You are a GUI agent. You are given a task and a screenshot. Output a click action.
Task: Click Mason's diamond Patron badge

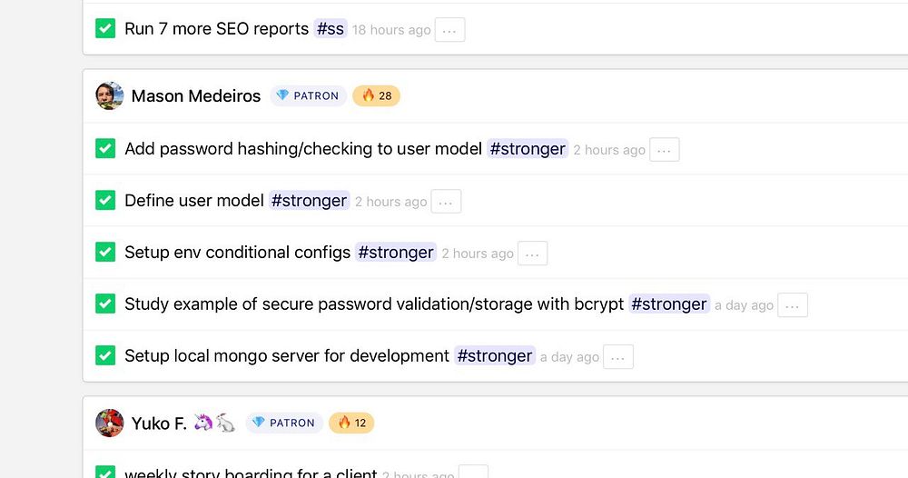coord(308,95)
